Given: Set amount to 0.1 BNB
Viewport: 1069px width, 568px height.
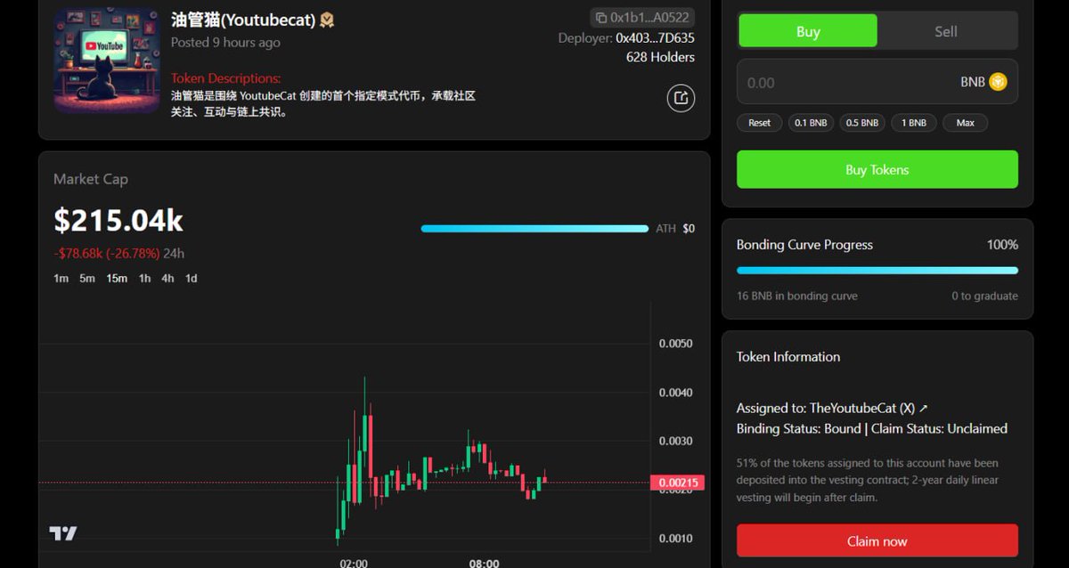Looking at the screenshot, I should pyautogui.click(x=811, y=123).
